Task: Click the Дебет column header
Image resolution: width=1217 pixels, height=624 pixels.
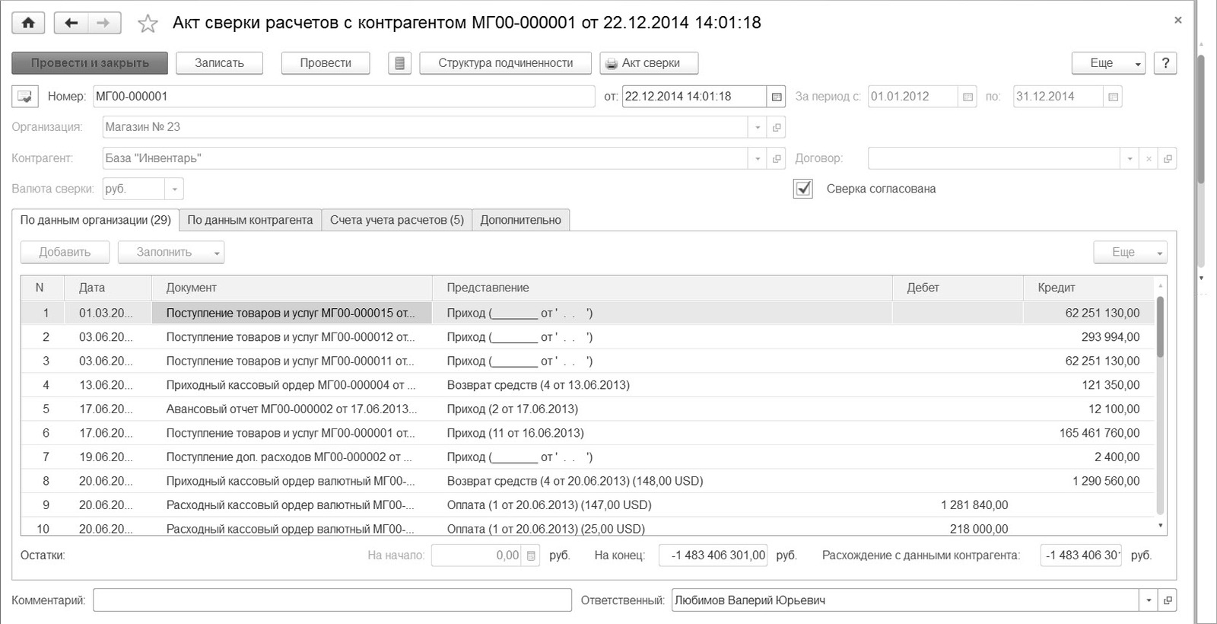Action: pos(958,288)
